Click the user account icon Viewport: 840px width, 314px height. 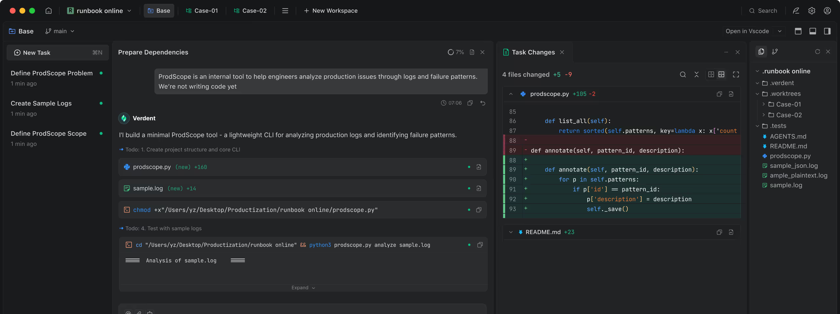click(827, 11)
